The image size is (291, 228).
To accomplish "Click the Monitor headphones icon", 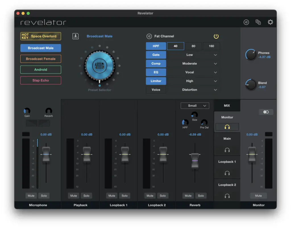I will point(227,127).
